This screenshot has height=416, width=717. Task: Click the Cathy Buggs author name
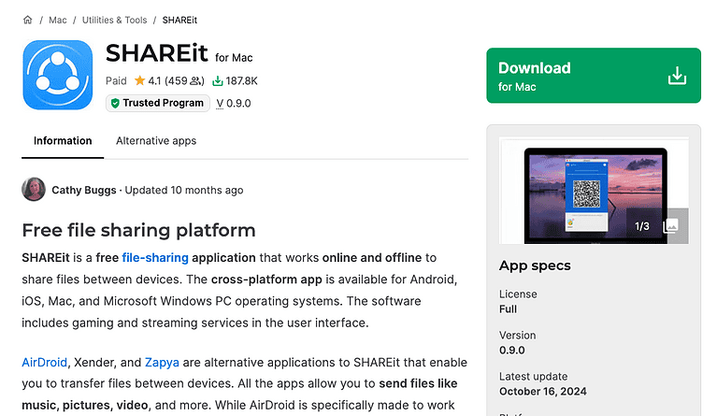pyautogui.click(x=84, y=190)
